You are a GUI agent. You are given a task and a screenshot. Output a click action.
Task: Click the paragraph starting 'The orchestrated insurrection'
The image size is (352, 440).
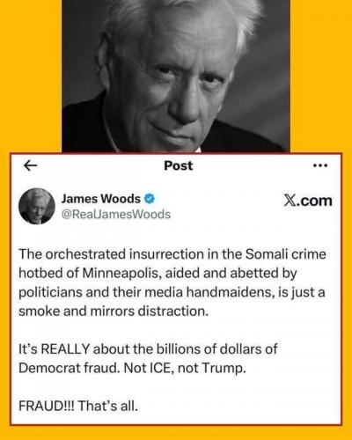[172, 282]
